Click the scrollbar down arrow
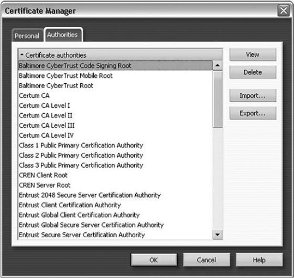This screenshot has width=295, height=278. [218, 234]
